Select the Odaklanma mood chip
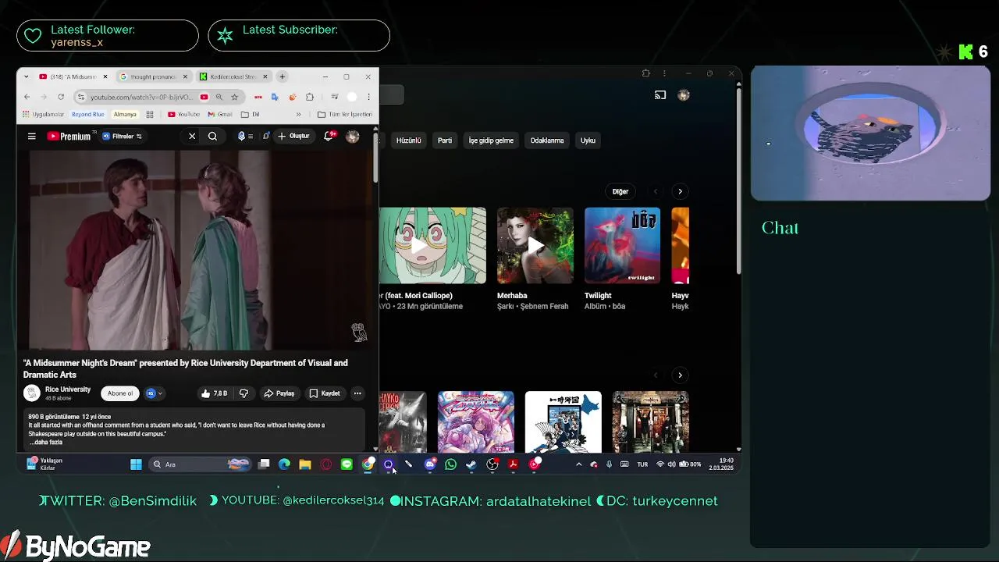 (547, 140)
